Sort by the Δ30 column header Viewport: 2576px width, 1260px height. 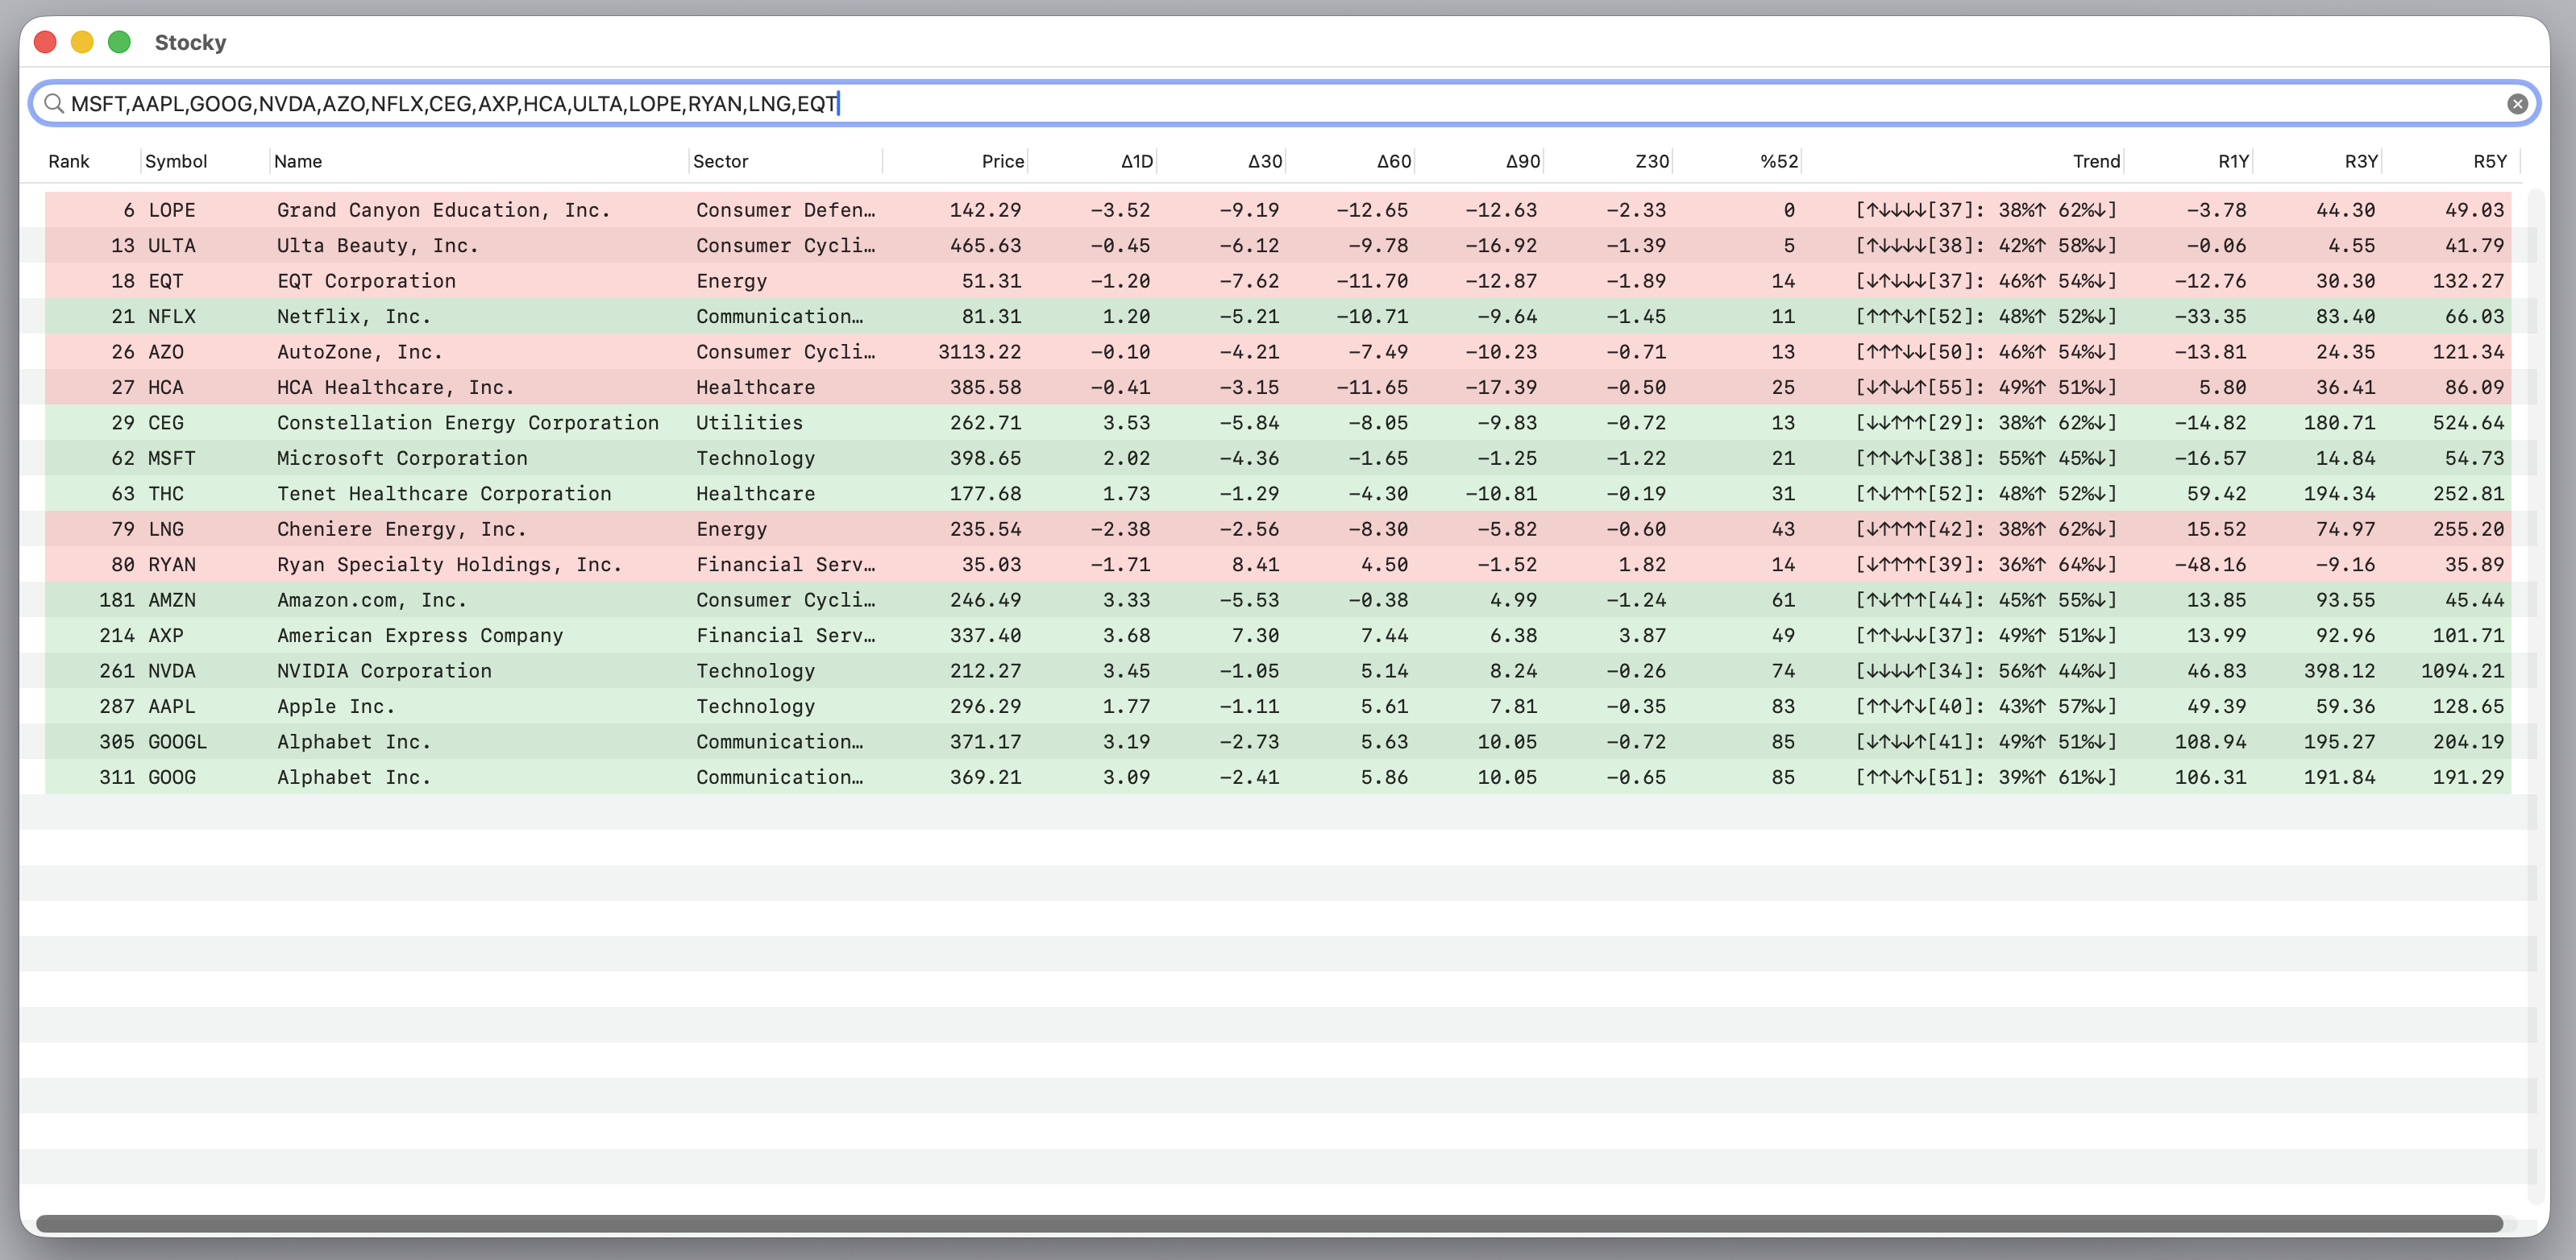pyautogui.click(x=1265, y=161)
